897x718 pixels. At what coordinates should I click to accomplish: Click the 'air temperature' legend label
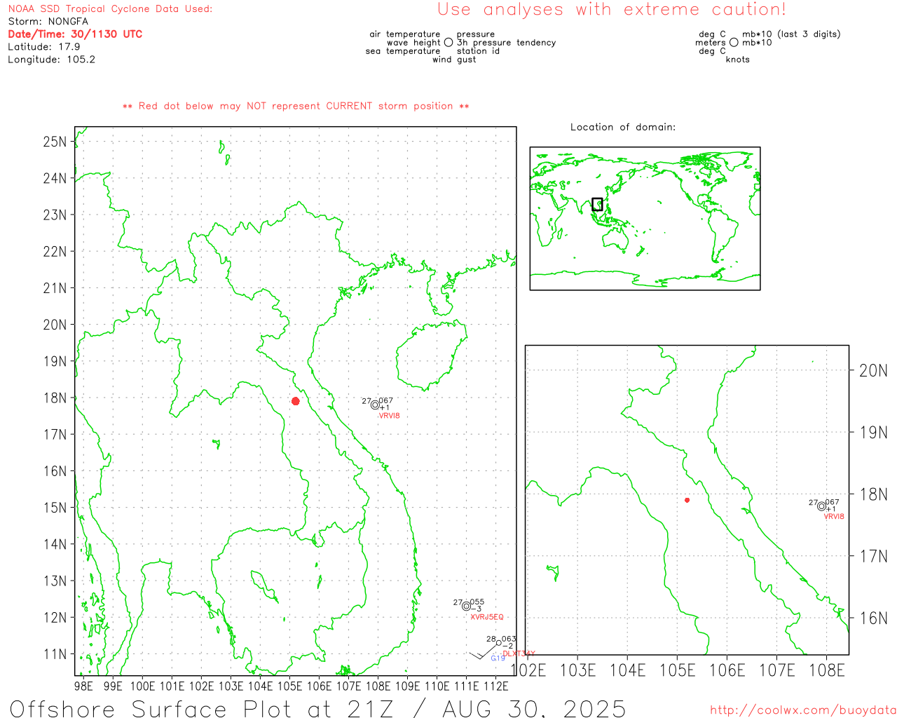point(405,34)
